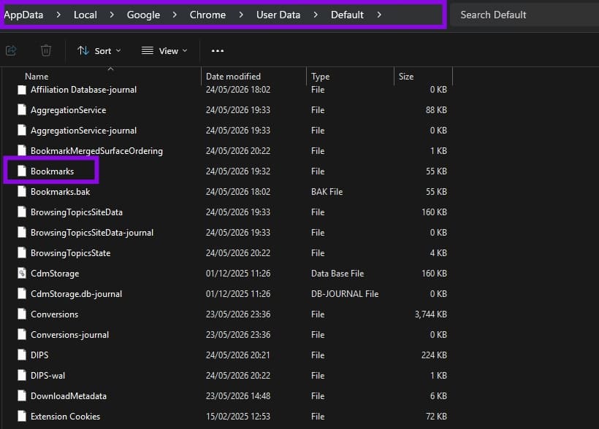Click the BookmarkMergedSurfaceOrdering file icon
Screen dimensions: 599x429
22,150
